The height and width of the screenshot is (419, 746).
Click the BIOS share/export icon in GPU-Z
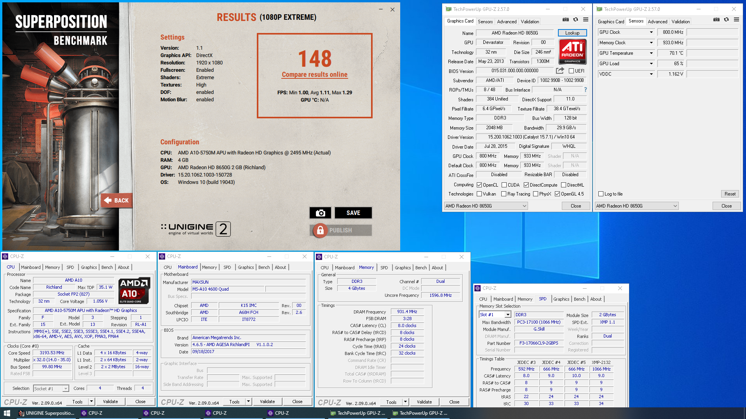560,71
